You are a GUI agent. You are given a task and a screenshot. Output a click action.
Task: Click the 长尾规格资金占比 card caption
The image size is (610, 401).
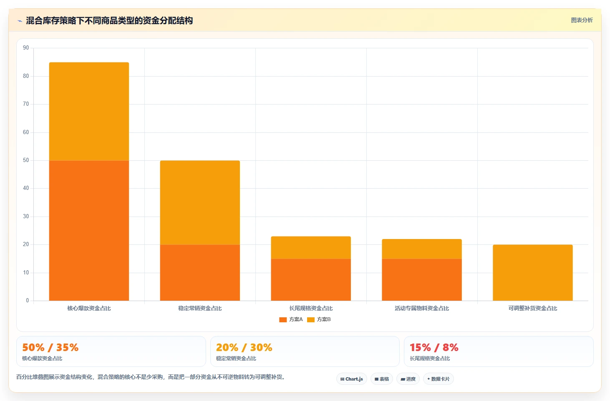click(430, 359)
